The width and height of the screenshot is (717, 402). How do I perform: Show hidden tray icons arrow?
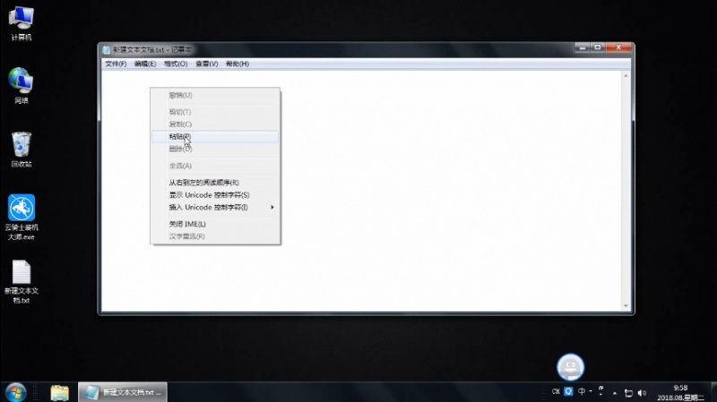point(615,393)
